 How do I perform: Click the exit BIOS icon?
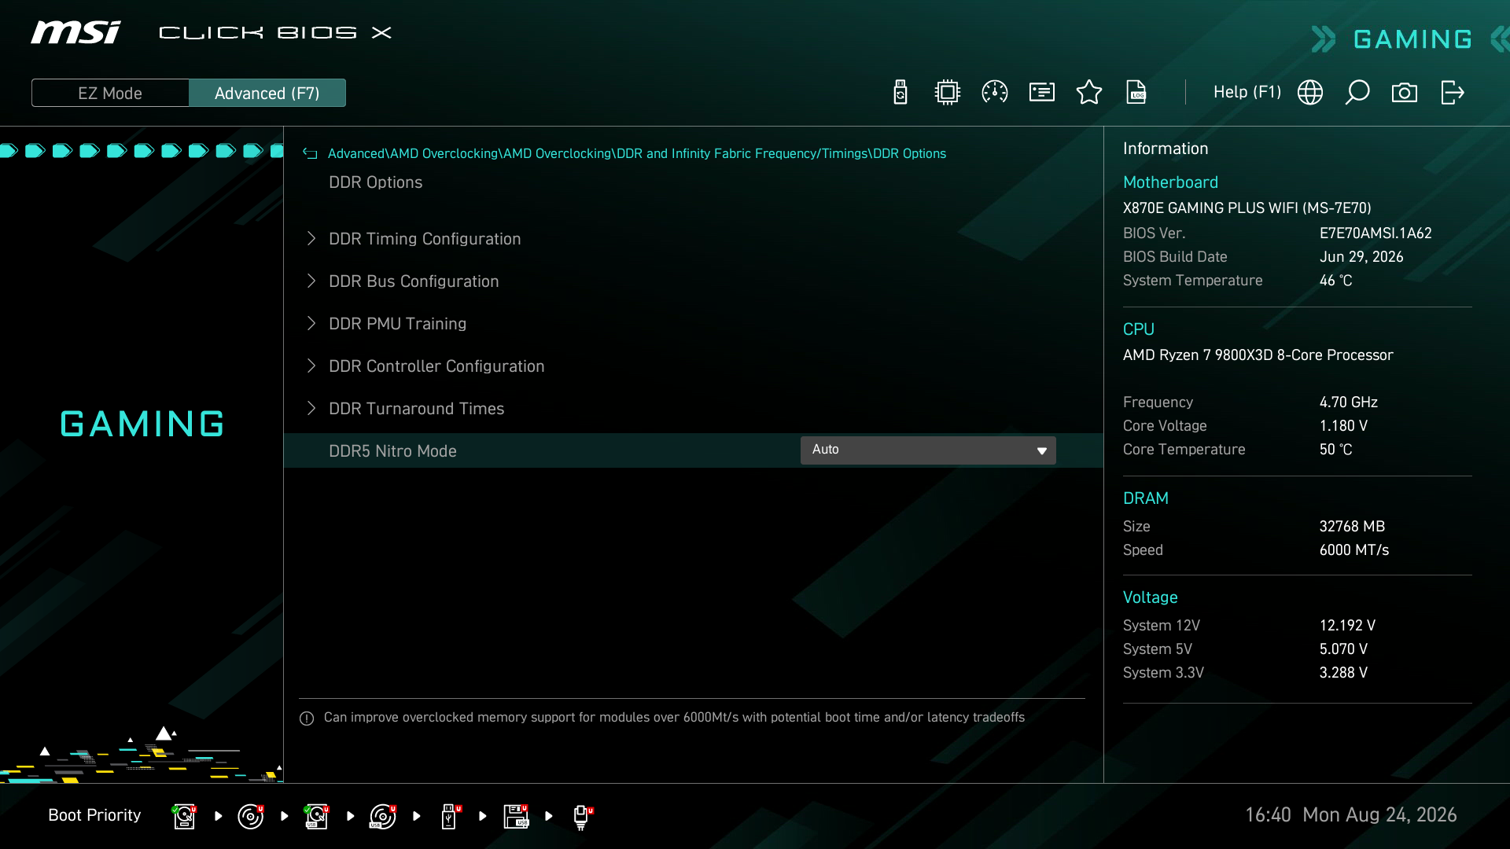pos(1452,93)
